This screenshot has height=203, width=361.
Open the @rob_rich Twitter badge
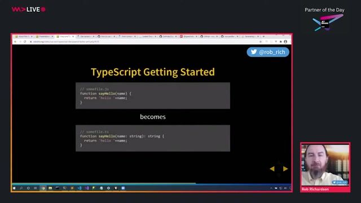[268, 52]
